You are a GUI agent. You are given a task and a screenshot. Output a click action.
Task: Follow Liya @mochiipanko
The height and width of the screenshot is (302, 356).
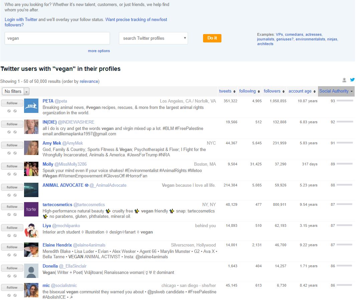coord(12,228)
